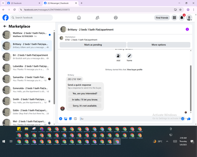The width and height of the screenshot is (197, 157).
Task: Open the Home feed icon
Action: [79, 18]
